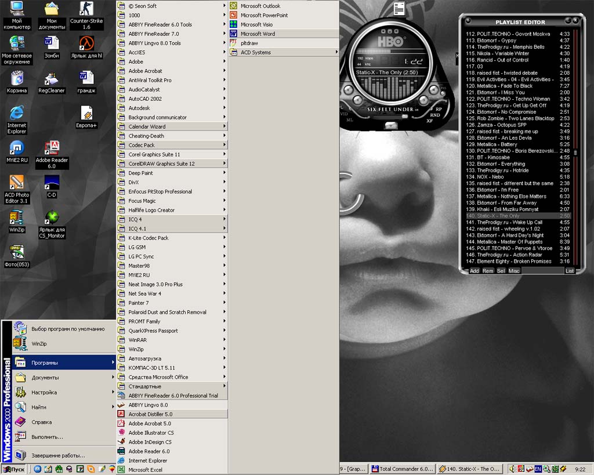The image size is (594, 475).
Task: Click List button in the Playlist Editor
Action: pos(570,271)
